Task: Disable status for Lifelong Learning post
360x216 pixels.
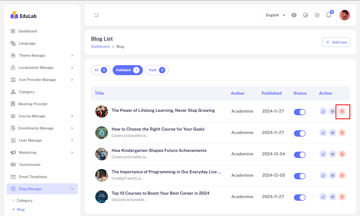Action: (299, 112)
